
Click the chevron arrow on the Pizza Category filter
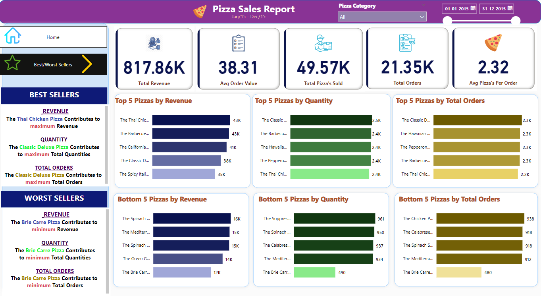tap(422, 16)
